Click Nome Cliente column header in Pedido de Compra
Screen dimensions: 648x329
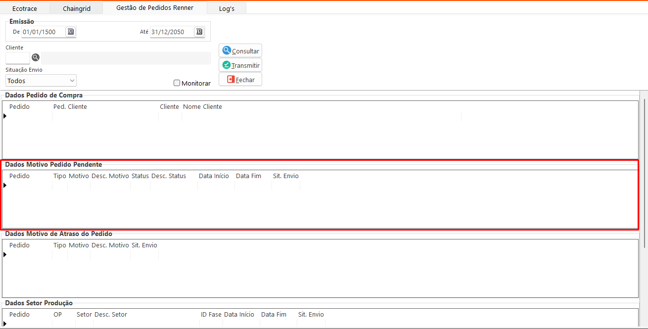(202, 107)
